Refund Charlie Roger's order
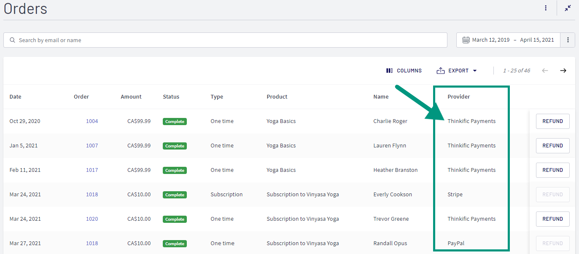This screenshot has height=254, width=579. pyautogui.click(x=552, y=121)
